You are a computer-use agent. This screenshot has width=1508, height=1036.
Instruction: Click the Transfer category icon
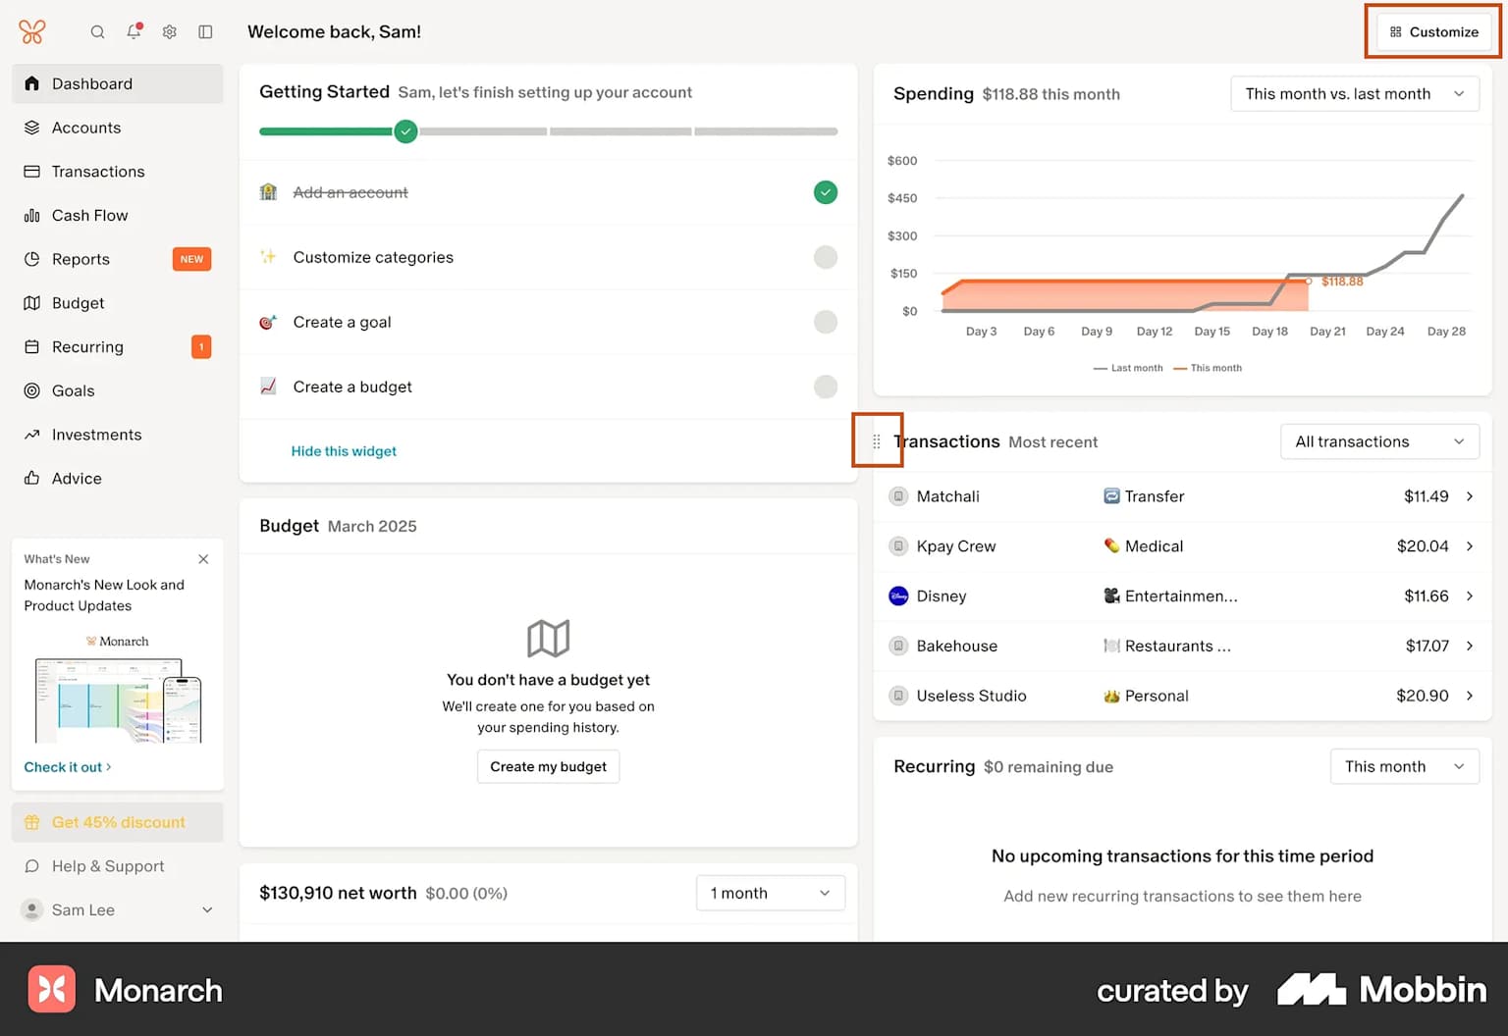1111,496
